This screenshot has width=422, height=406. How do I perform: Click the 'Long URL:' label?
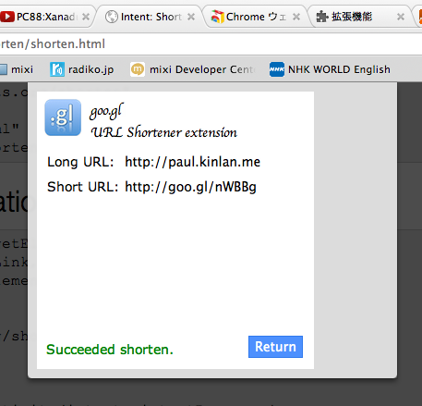80,162
